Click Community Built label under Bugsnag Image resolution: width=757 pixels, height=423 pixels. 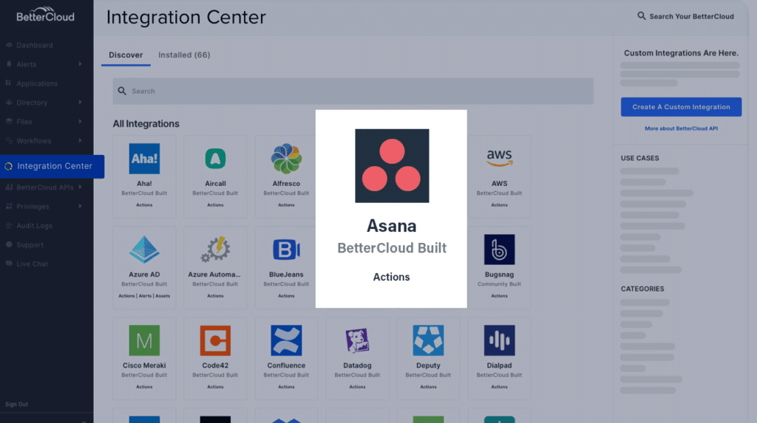[499, 284]
